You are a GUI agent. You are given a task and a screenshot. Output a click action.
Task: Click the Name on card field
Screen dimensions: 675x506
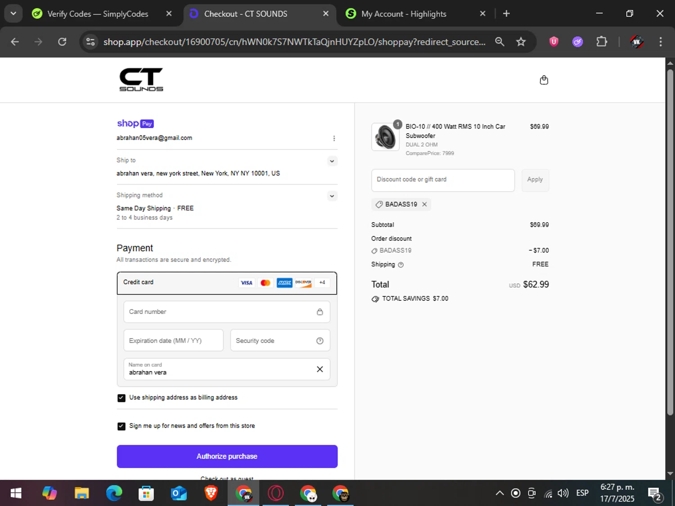click(227, 369)
